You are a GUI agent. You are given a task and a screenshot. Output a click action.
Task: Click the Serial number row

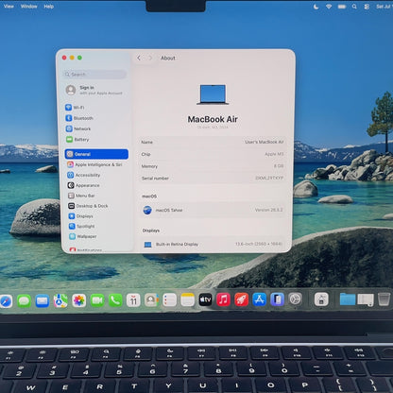(x=213, y=178)
